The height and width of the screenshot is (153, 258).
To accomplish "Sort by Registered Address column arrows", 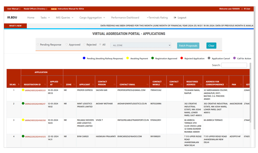I will pos(201,84).
